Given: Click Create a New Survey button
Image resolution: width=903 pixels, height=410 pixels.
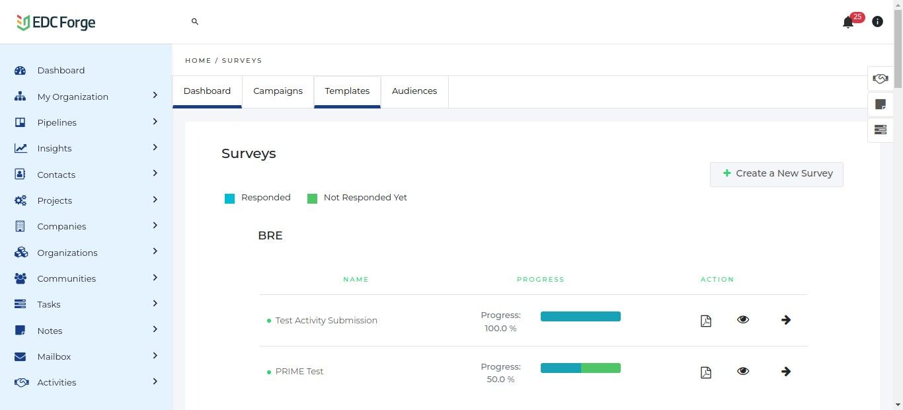Looking at the screenshot, I should click(777, 174).
